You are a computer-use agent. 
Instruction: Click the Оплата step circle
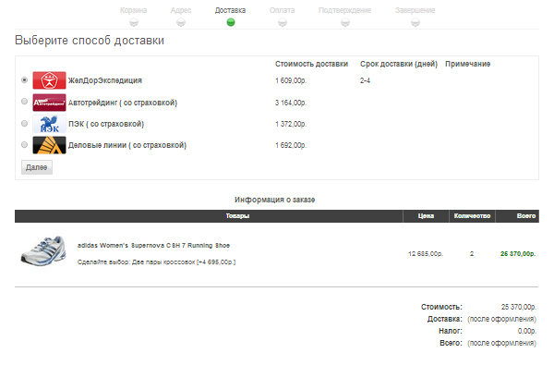[x=283, y=22]
